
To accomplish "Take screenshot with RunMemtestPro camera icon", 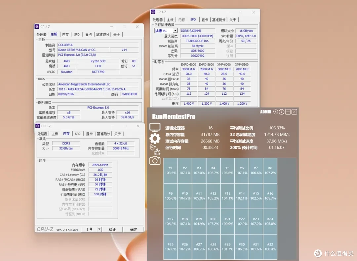I will [155, 160].
